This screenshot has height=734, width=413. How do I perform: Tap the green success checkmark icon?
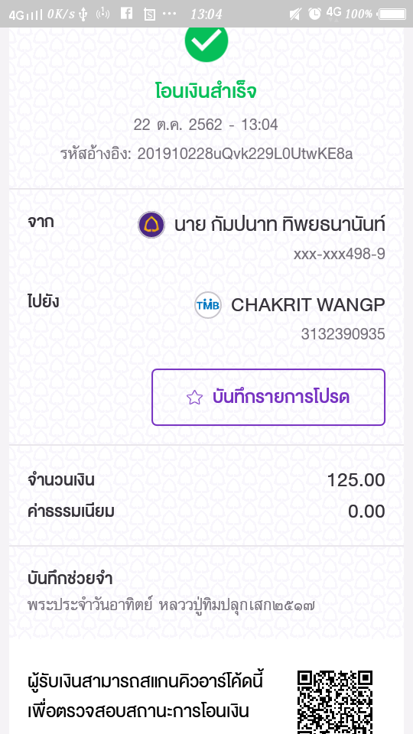pyautogui.click(x=206, y=43)
